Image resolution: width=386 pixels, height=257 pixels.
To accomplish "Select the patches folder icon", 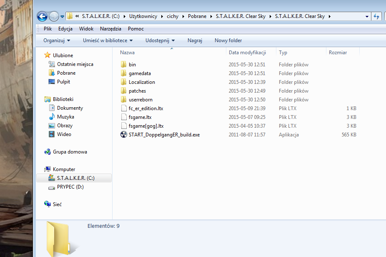I will (x=123, y=91).
